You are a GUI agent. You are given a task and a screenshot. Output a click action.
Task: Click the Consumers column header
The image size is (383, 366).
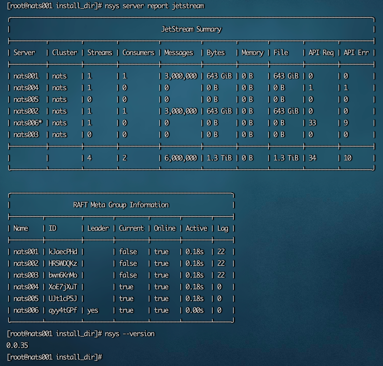tap(138, 53)
